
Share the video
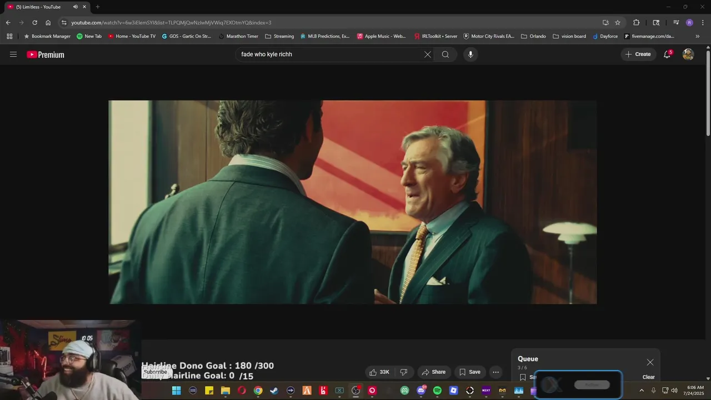(x=434, y=372)
